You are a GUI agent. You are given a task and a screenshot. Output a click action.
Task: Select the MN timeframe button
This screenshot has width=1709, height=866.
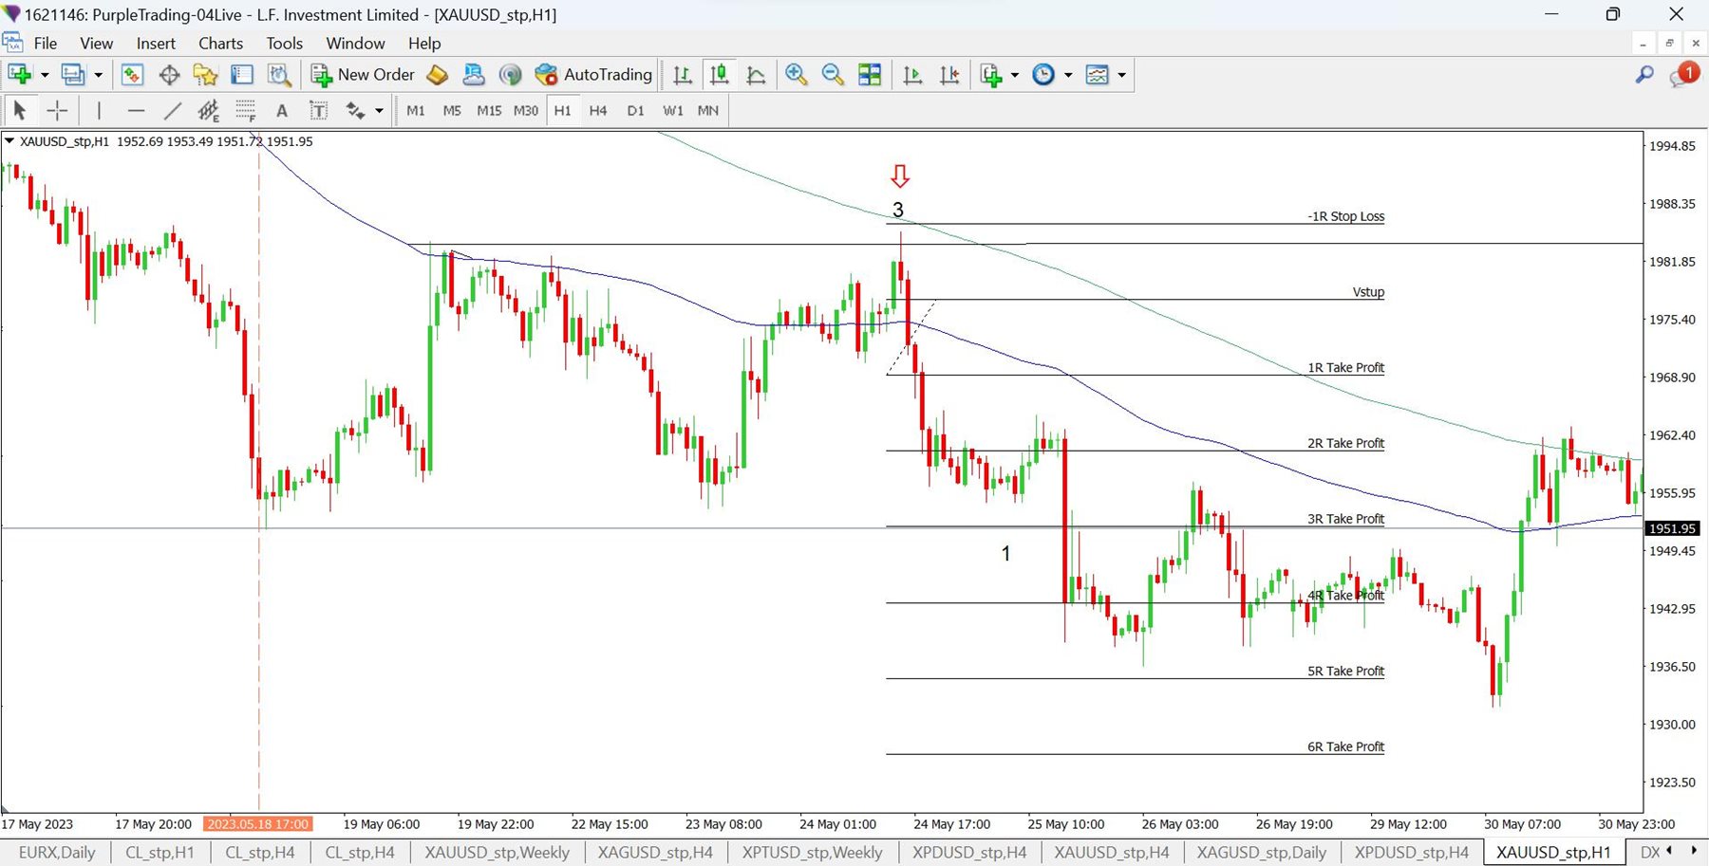[x=708, y=111]
